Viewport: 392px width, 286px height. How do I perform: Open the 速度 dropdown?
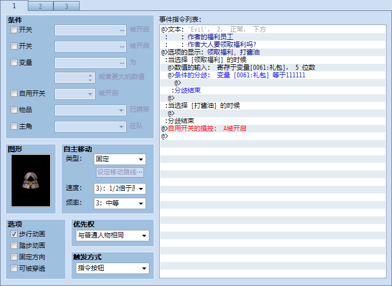click(120, 188)
